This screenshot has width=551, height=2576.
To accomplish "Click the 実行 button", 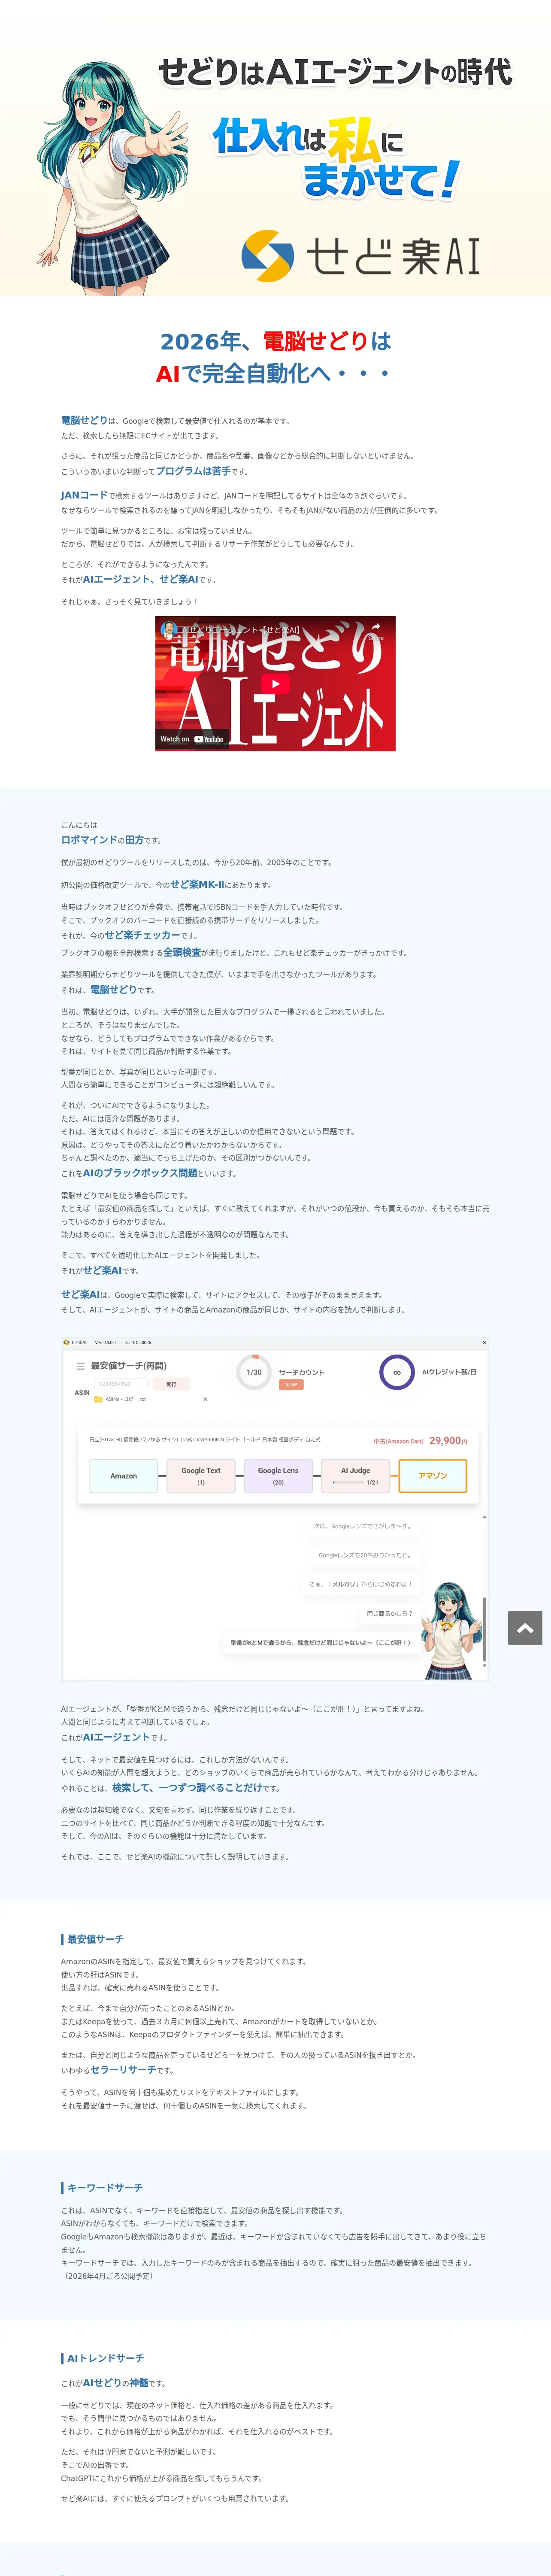I will [x=171, y=1384].
